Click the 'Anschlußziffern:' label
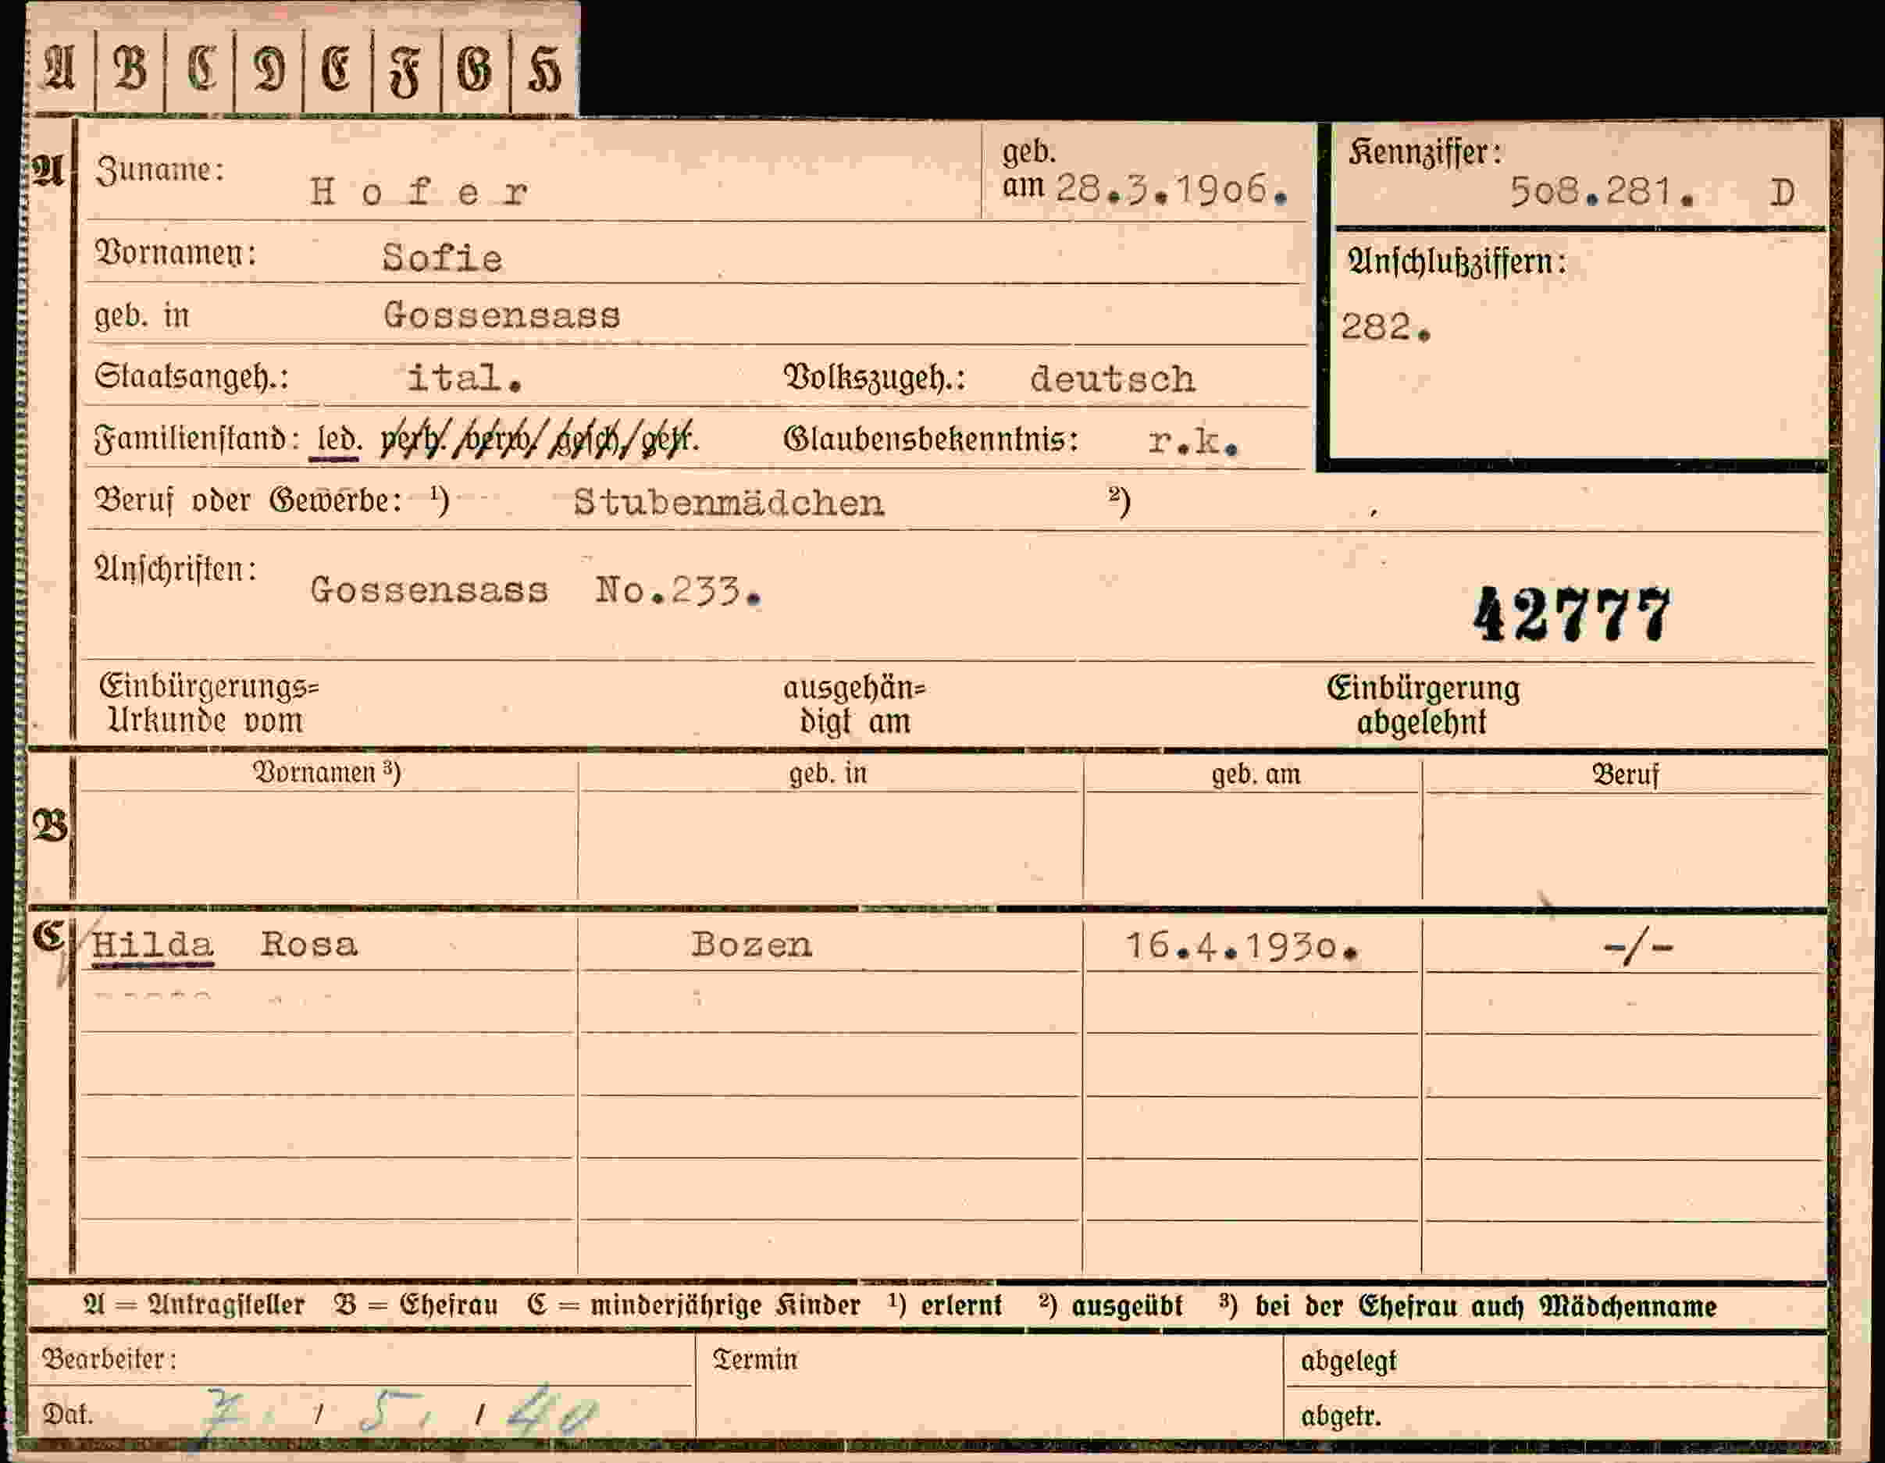Image resolution: width=1885 pixels, height=1463 pixels. coord(1456,262)
